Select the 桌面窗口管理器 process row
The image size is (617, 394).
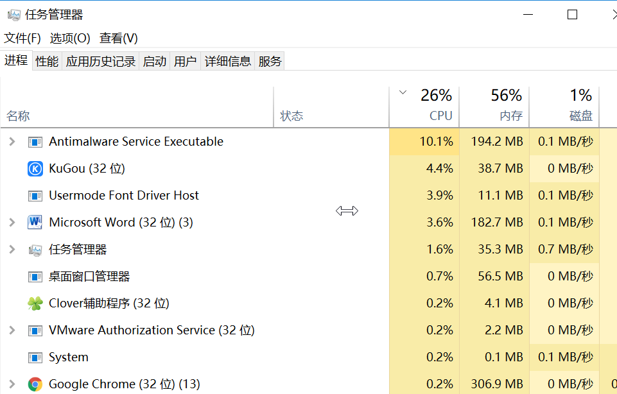tap(308, 277)
